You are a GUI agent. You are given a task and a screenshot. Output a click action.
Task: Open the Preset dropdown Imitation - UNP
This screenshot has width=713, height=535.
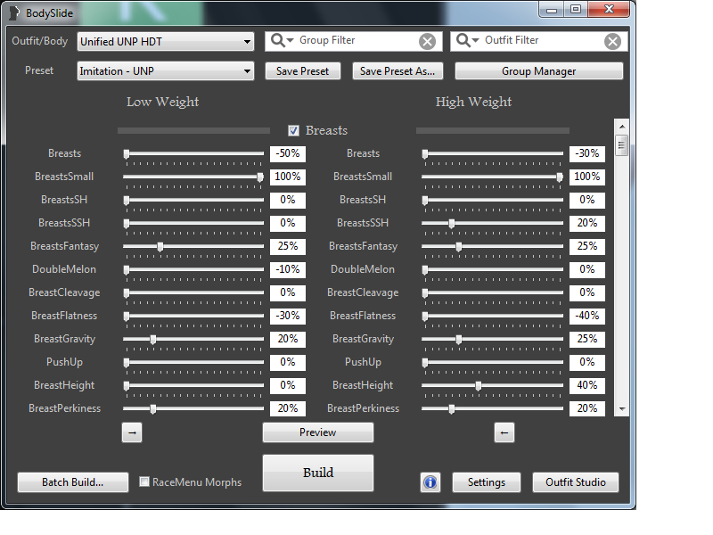pos(166,71)
